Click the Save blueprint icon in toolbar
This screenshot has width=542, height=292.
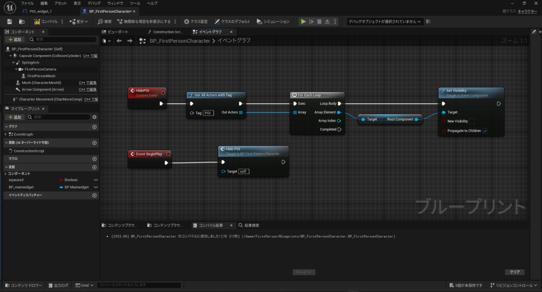pyautogui.click(x=10, y=22)
